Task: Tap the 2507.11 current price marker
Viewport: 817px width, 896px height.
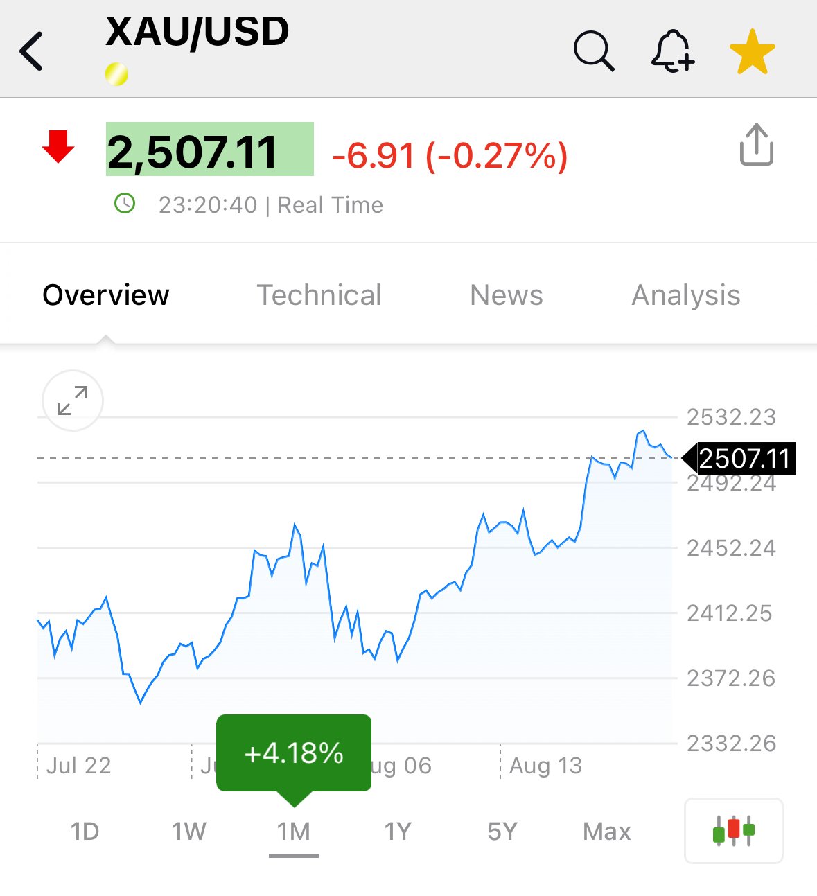Action: pyautogui.click(x=739, y=459)
